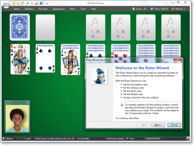195x146 pixels.
Task: Select the 4 of spades card
Action: [45, 59]
